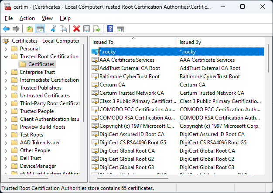Expand the Enterprise Trust node
This screenshot has height=193, width=273.
6,73
